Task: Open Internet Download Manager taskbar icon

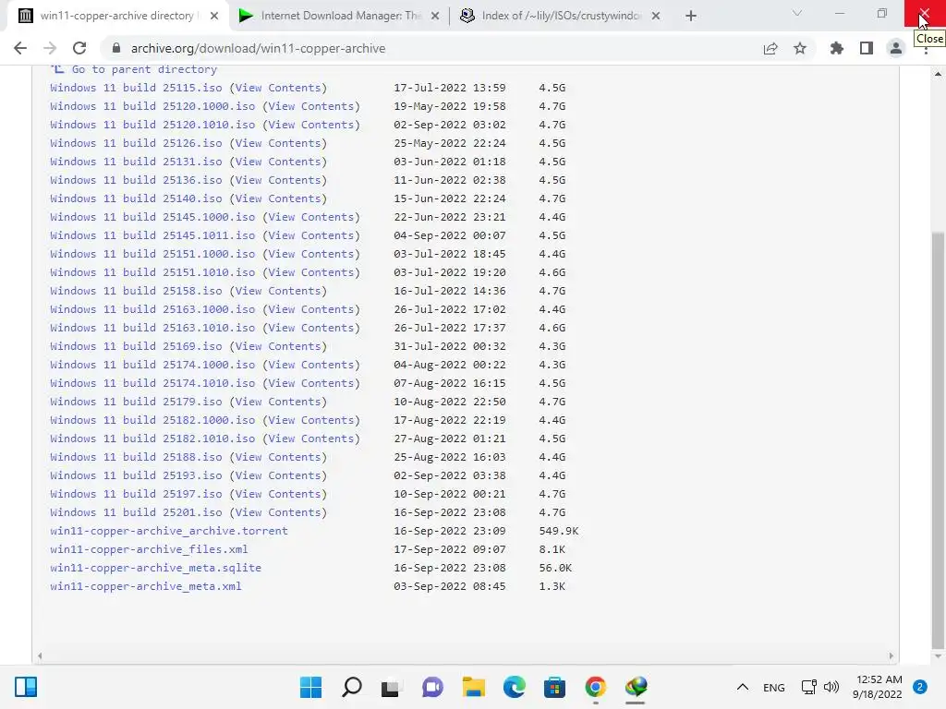Action: click(x=636, y=687)
